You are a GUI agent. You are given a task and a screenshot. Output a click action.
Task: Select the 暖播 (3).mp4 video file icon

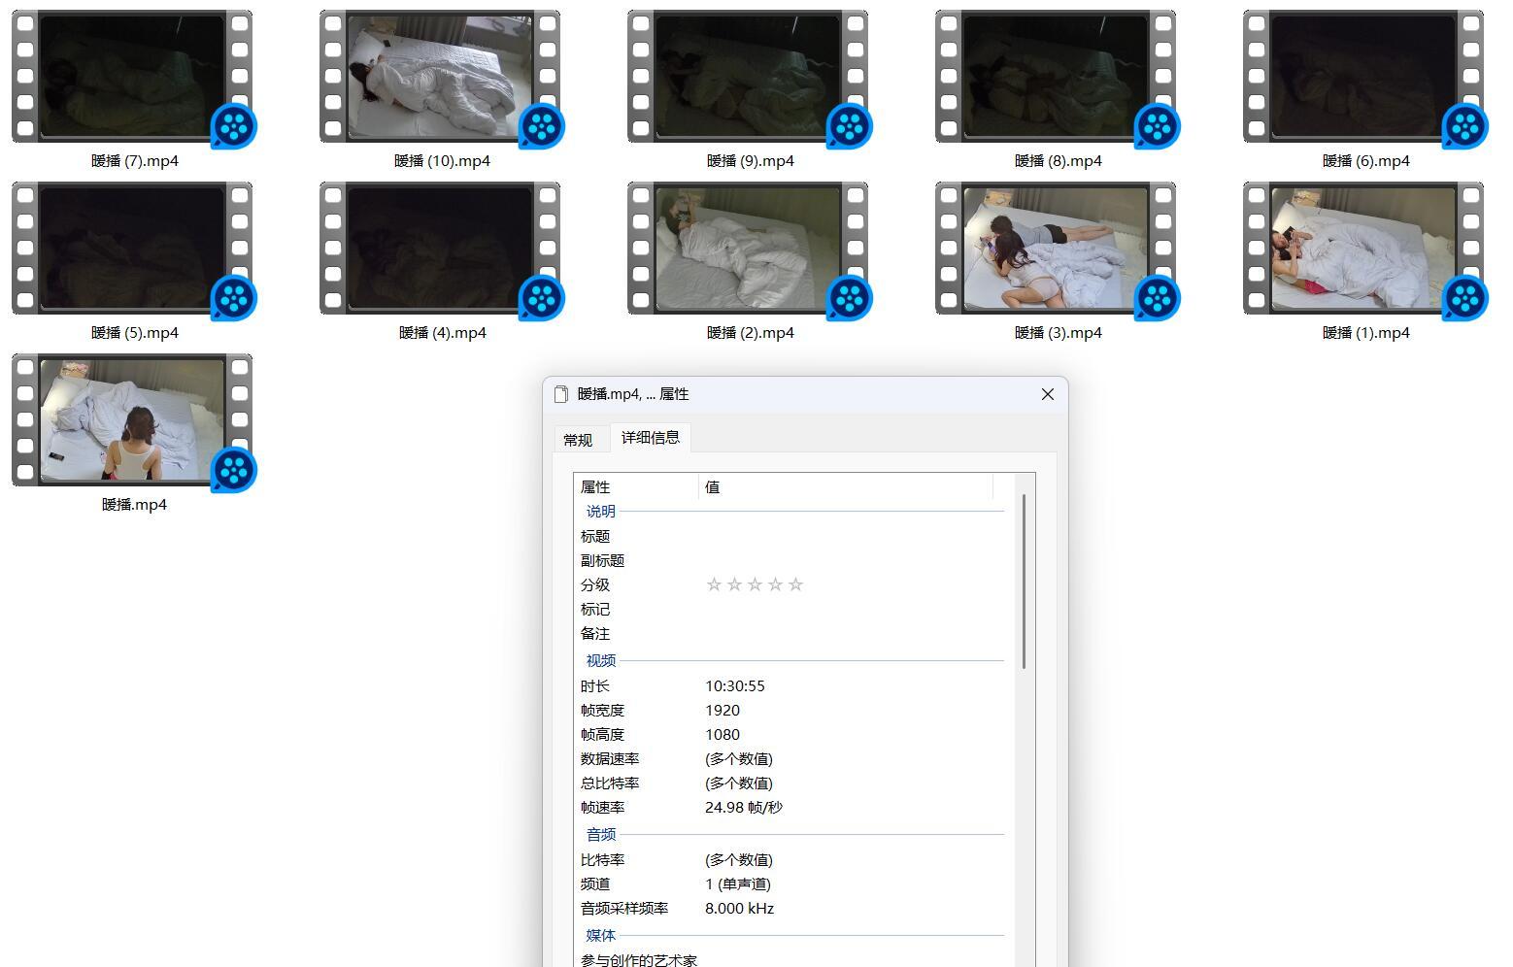tap(1057, 250)
